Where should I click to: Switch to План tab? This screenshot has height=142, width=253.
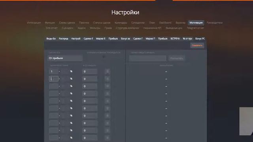(x=152, y=23)
